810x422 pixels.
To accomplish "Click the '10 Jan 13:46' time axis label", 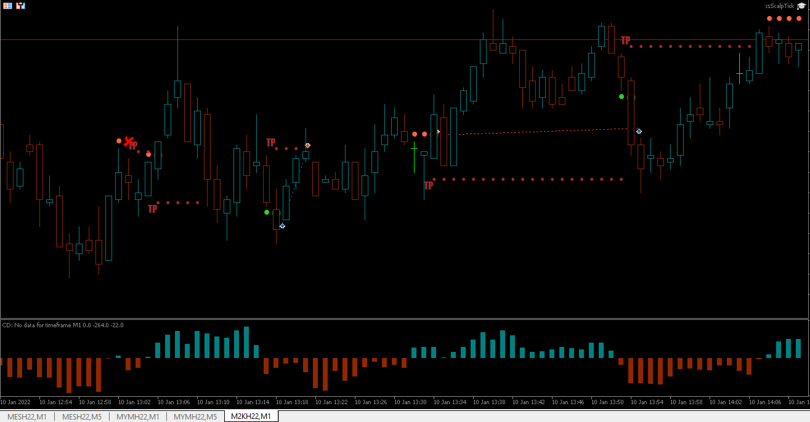I will [568, 402].
